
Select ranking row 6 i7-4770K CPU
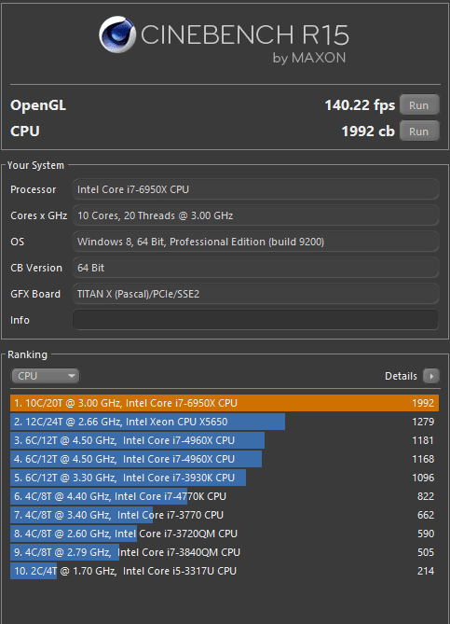[225, 496]
